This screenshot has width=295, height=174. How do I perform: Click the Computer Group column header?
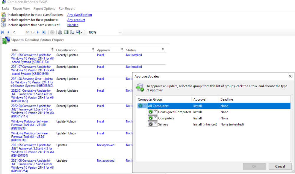pyautogui.click(x=164, y=99)
